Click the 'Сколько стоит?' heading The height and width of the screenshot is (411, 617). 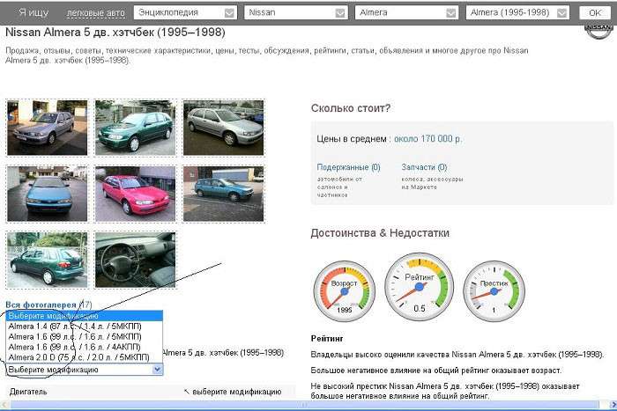tap(351, 108)
